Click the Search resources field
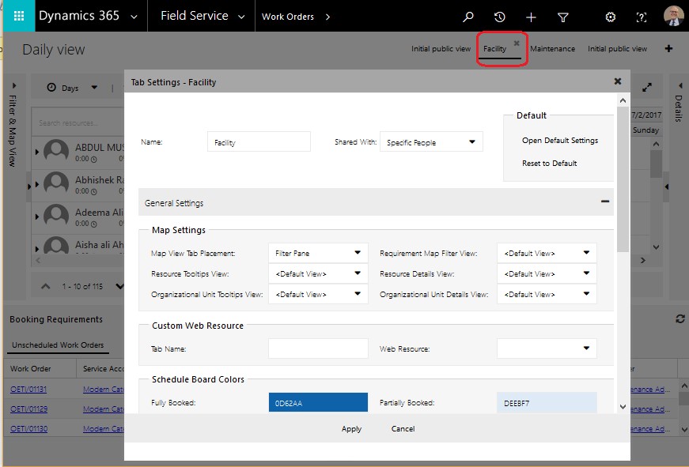 [x=78, y=123]
